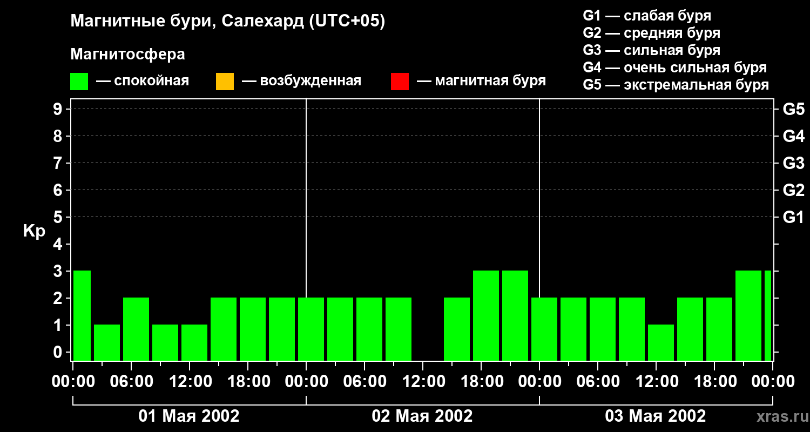Click the 'Kp' y-axis title

point(34,231)
